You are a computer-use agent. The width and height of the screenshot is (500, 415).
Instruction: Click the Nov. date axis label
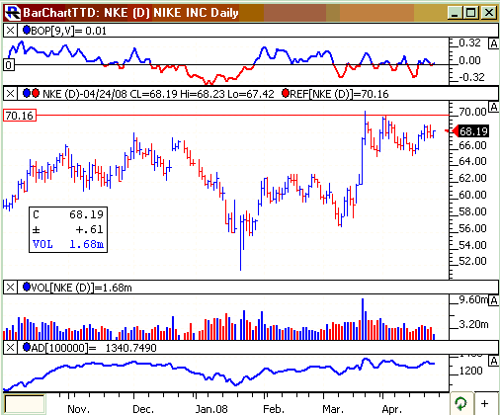78,409
